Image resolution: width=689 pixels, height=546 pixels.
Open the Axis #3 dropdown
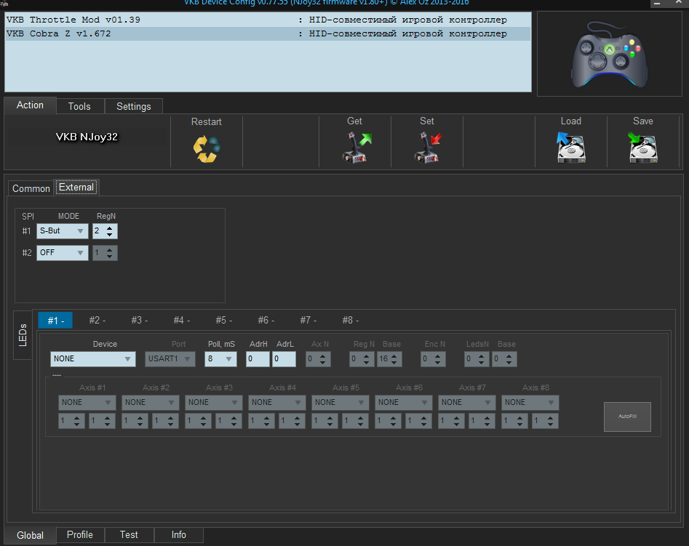pyautogui.click(x=214, y=402)
